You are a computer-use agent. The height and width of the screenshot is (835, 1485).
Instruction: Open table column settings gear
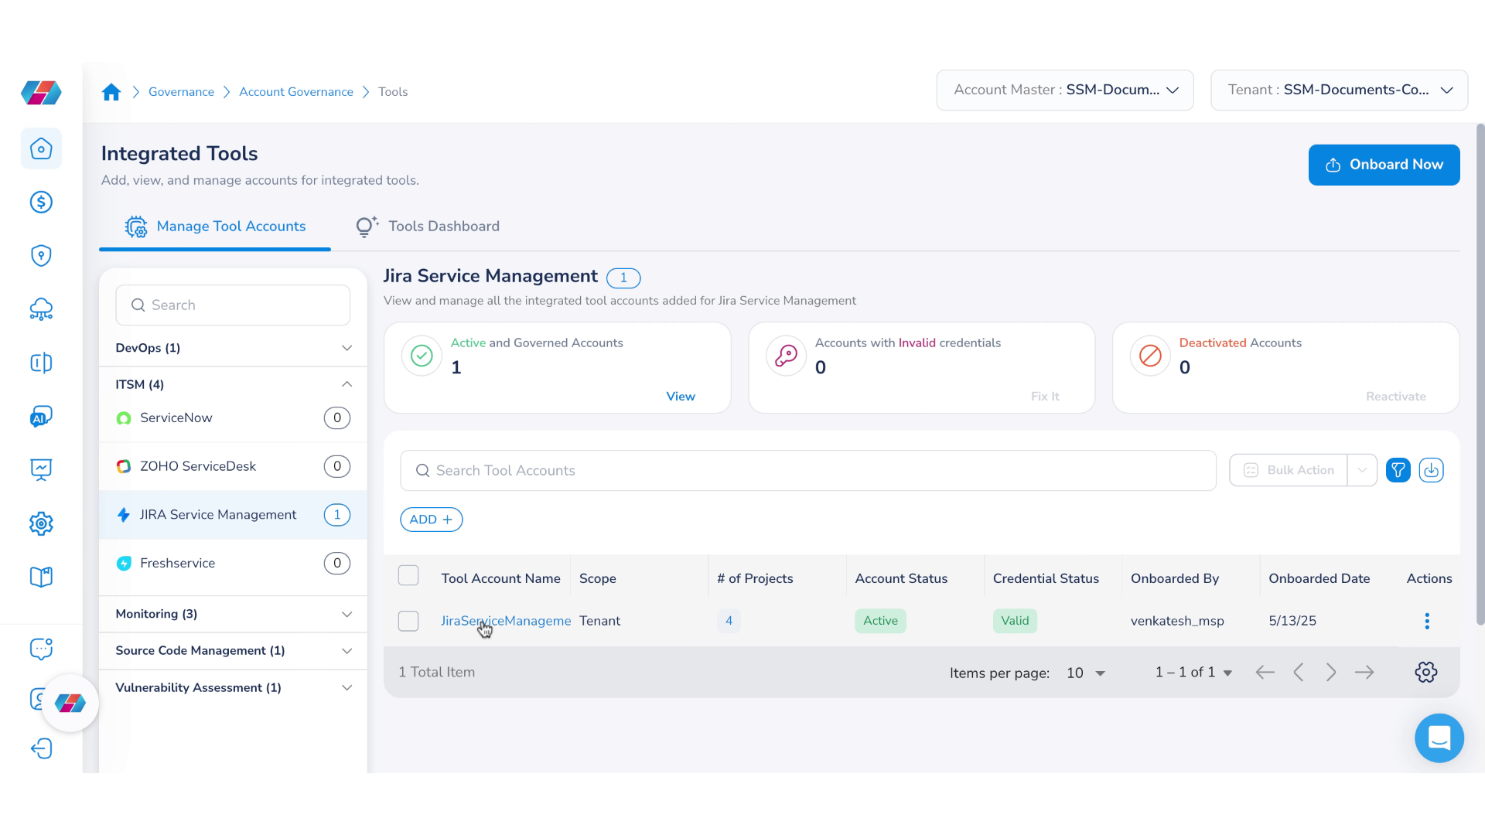1426,672
